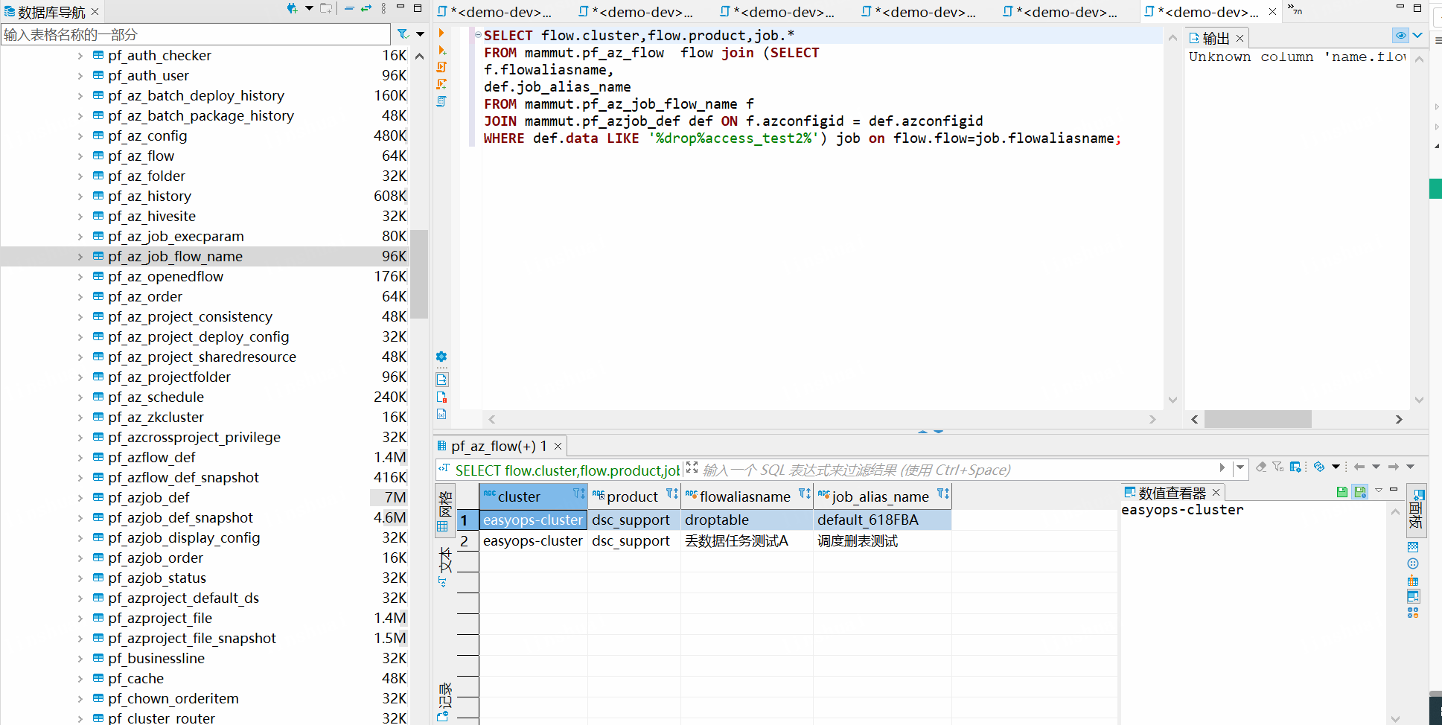
Task: Click explain execution plan icon
Action: pyautogui.click(x=441, y=101)
